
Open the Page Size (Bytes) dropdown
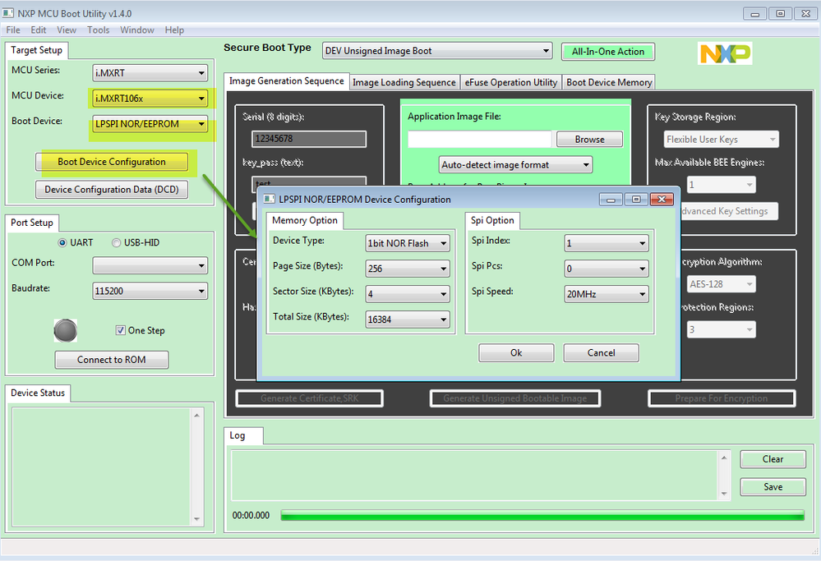click(x=408, y=269)
